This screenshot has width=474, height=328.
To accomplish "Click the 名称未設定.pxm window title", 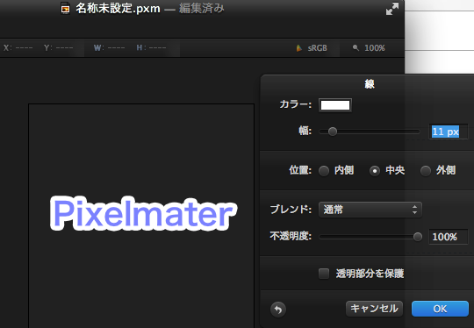I will [118, 9].
